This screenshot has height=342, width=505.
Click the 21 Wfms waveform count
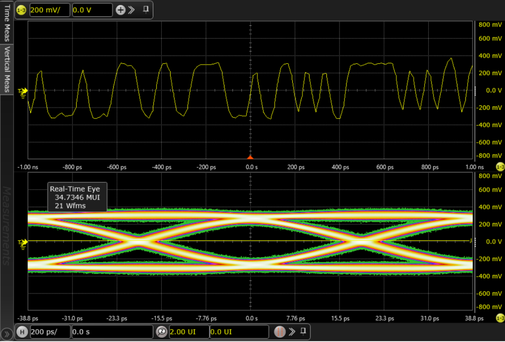click(x=70, y=206)
